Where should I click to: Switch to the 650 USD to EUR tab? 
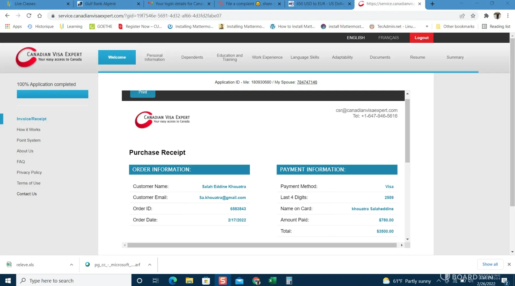tap(320, 4)
